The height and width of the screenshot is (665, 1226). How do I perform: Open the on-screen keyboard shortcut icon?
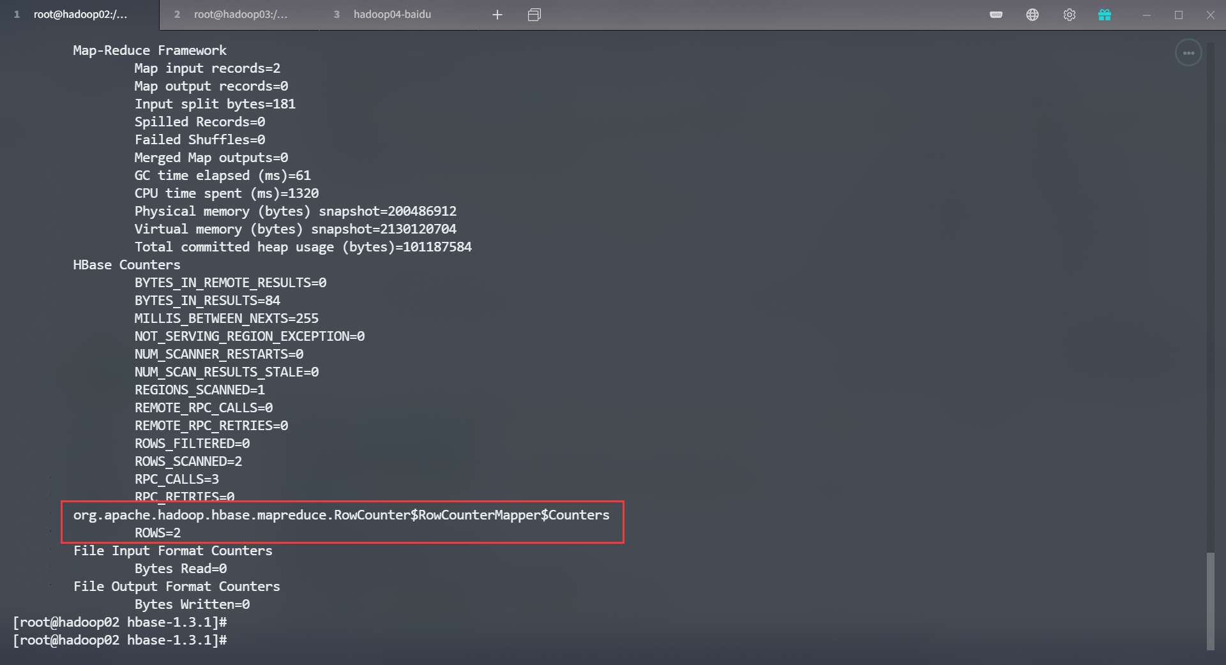[x=996, y=15]
